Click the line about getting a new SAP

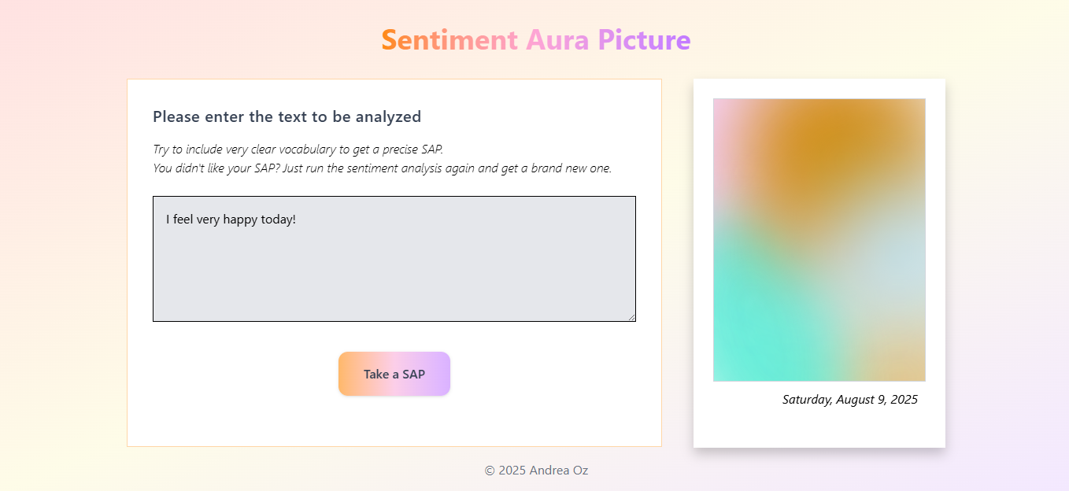tap(383, 168)
